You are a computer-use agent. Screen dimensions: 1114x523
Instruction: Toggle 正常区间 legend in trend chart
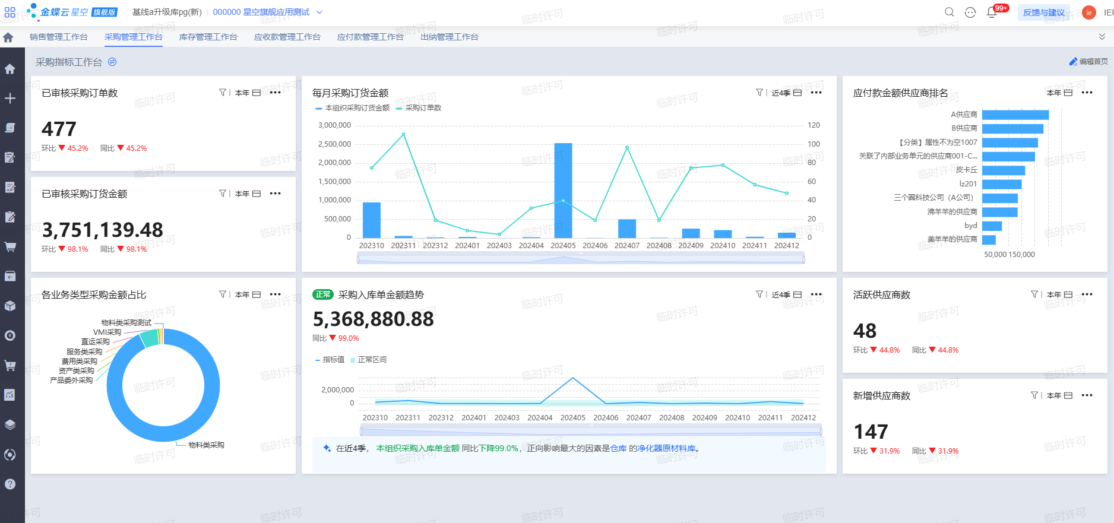pyautogui.click(x=368, y=360)
